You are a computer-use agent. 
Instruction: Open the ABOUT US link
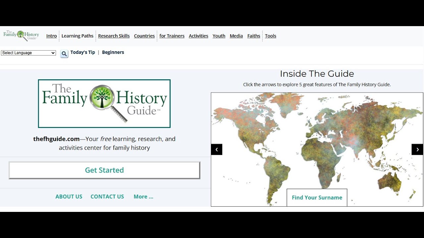click(69, 197)
